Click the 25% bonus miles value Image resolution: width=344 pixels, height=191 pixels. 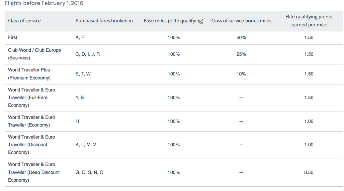[x=241, y=54]
